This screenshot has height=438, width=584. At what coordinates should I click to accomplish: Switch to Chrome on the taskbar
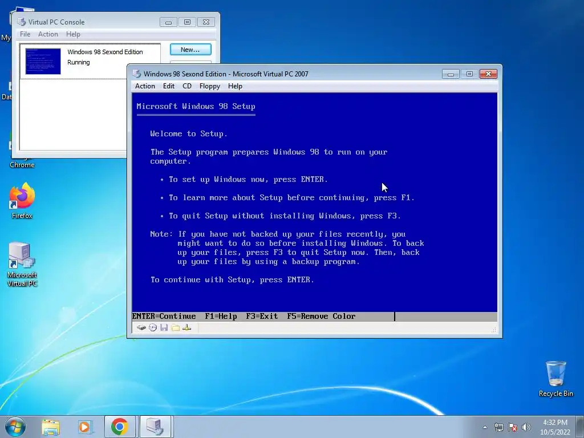pyautogui.click(x=119, y=427)
